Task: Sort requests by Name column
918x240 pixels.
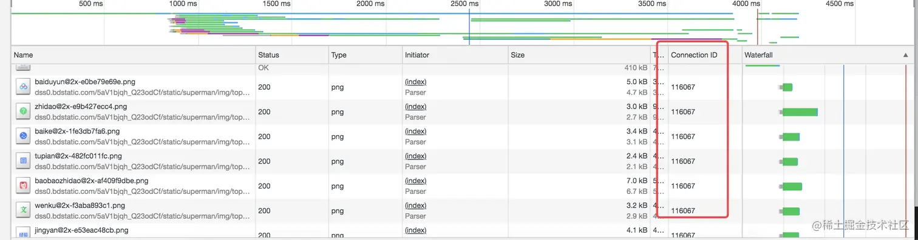Action: tap(133, 55)
